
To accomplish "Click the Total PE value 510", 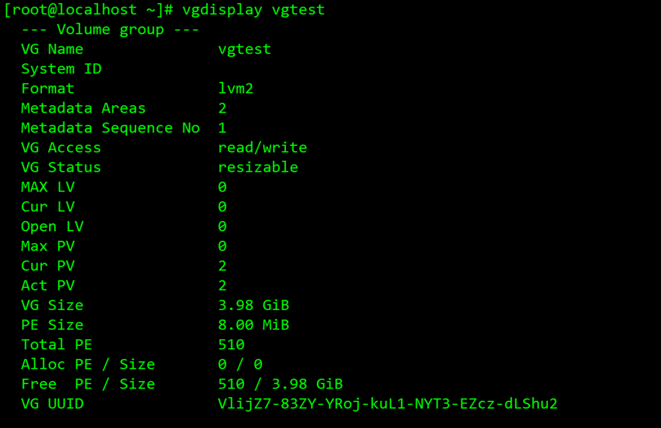I will (x=231, y=345).
